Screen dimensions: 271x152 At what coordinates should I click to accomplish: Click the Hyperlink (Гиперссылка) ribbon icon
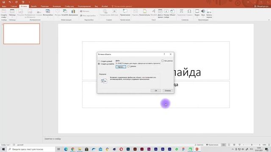(105, 11)
